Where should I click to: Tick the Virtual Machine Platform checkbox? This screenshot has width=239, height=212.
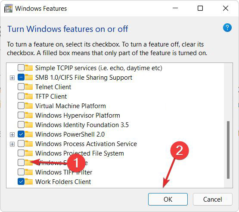[x=21, y=106]
